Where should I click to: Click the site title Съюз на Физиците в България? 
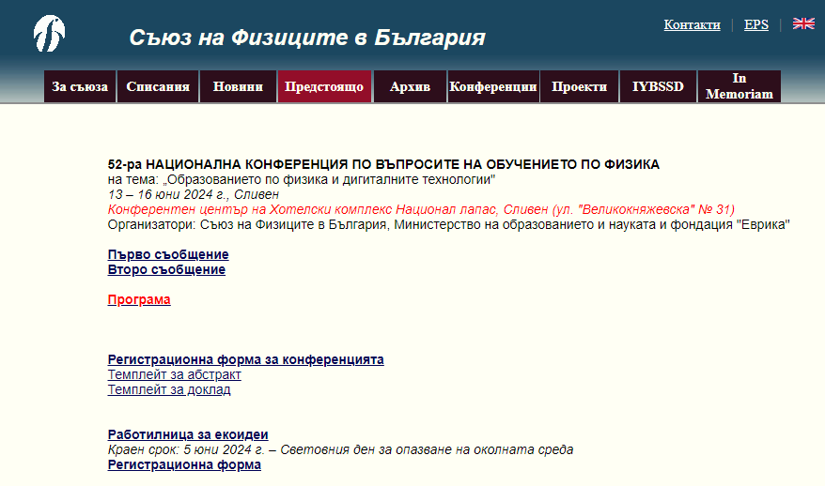[307, 38]
